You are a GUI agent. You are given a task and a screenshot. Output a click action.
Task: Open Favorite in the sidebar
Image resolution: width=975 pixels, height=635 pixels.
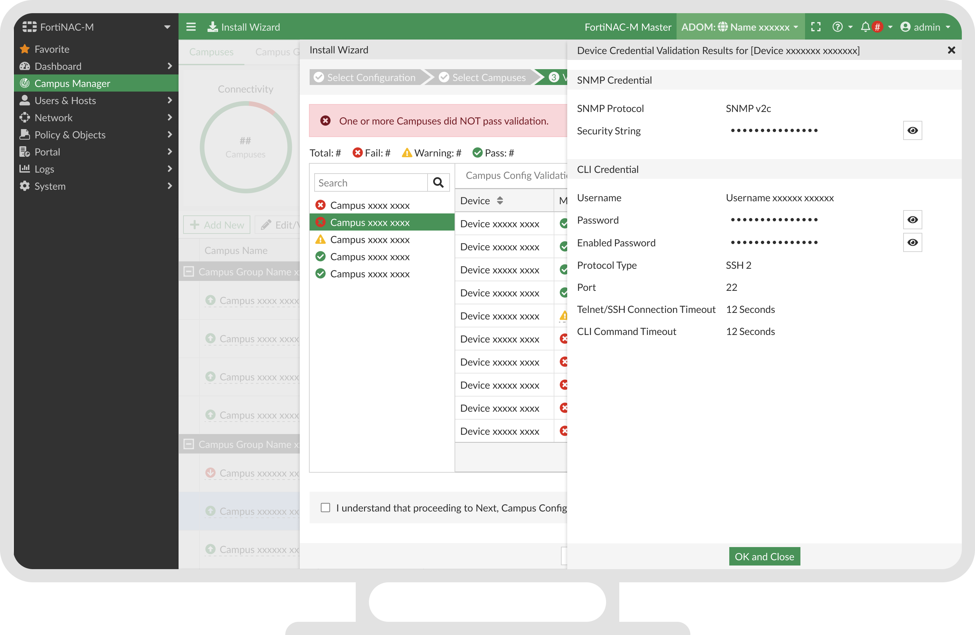[96, 49]
